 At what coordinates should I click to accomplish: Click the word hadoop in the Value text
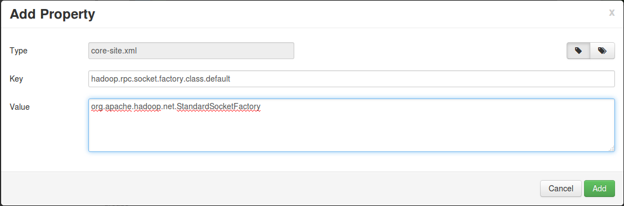pos(147,107)
